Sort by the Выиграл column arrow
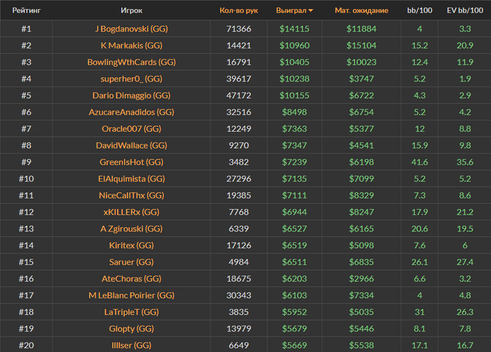The height and width of the screenshot is (352, 491). pyautogui.click(x=311, y=11)
